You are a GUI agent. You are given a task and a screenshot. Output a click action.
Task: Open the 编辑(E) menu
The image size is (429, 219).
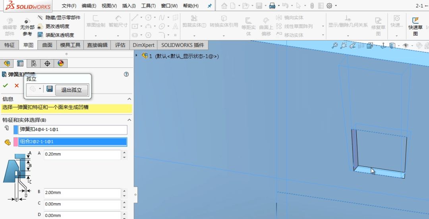point(89,6)
